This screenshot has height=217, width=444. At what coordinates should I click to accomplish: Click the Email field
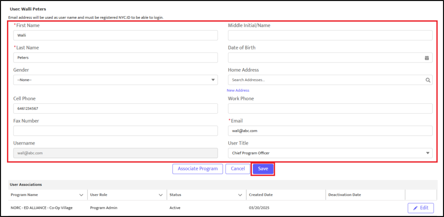point(330,131)
